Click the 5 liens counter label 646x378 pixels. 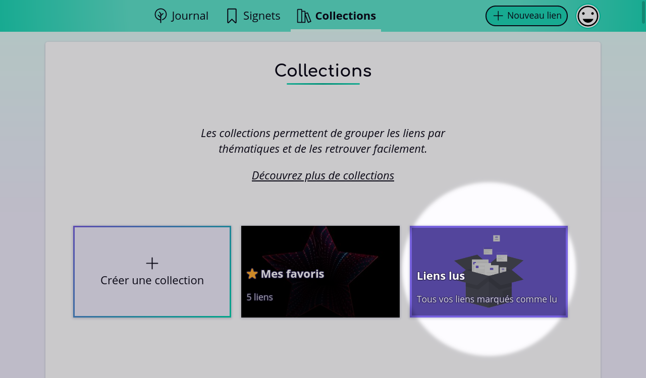pyautogui.click(x=259, y=297)
